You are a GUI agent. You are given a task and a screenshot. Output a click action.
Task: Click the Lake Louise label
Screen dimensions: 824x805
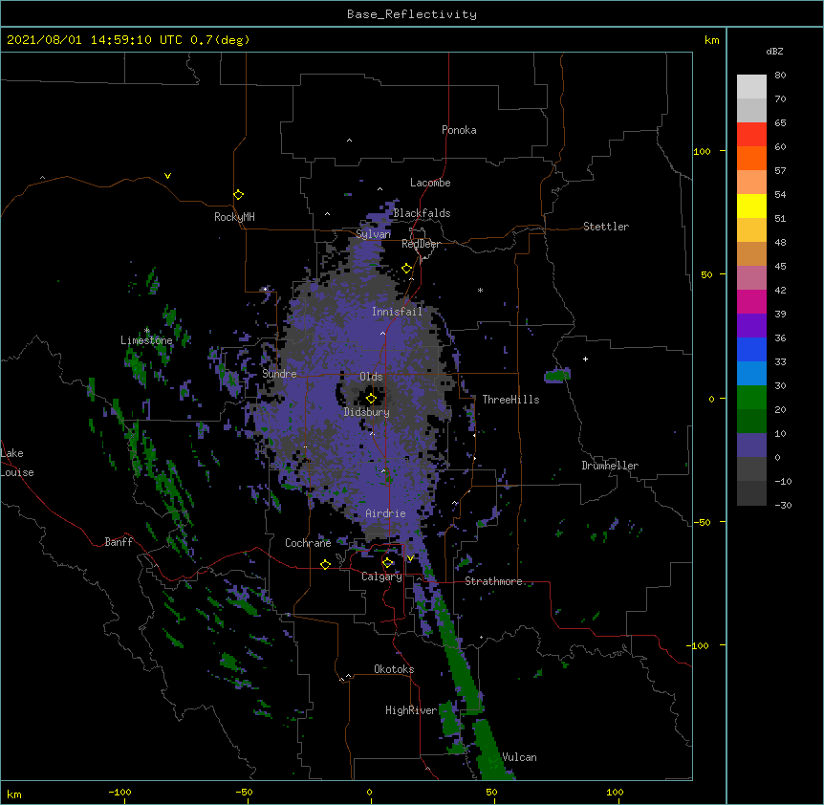coord(17,463)
